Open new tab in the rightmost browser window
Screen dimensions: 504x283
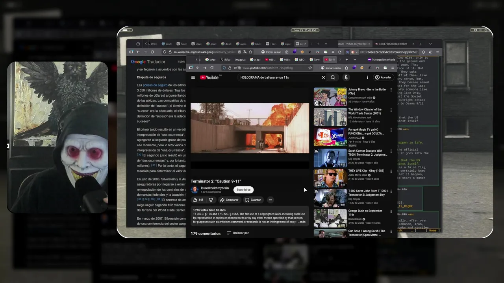coord(421,44)
